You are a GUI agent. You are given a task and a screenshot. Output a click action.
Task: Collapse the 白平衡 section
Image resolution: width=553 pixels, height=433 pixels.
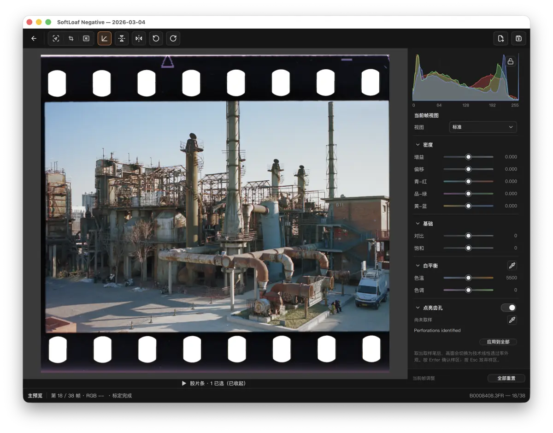coord(418,266)
